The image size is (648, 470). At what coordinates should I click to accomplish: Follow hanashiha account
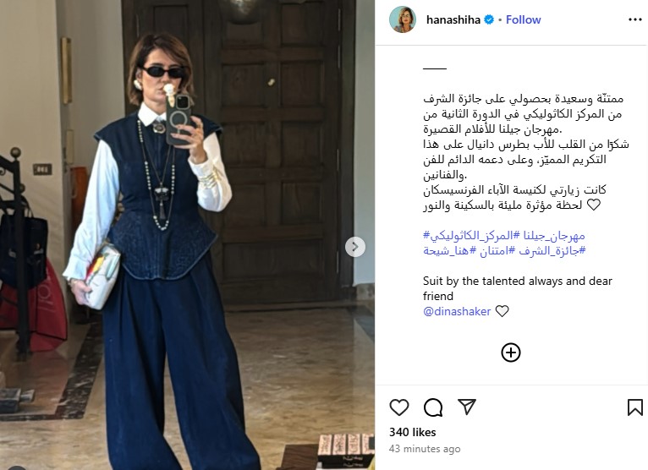pos(523,19)
